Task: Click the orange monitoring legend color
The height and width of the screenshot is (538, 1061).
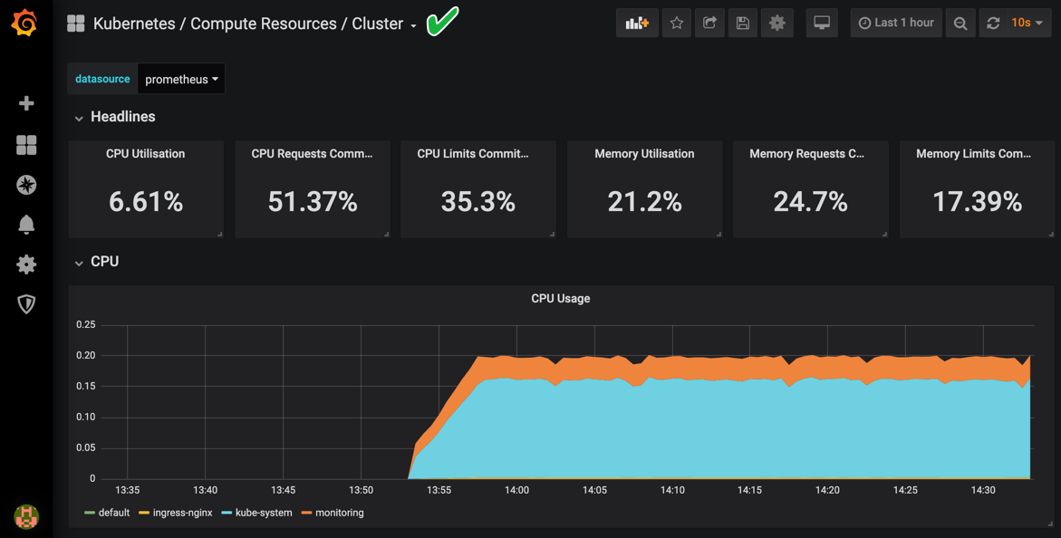Action: pyautogui.click(x=306, y=513)
